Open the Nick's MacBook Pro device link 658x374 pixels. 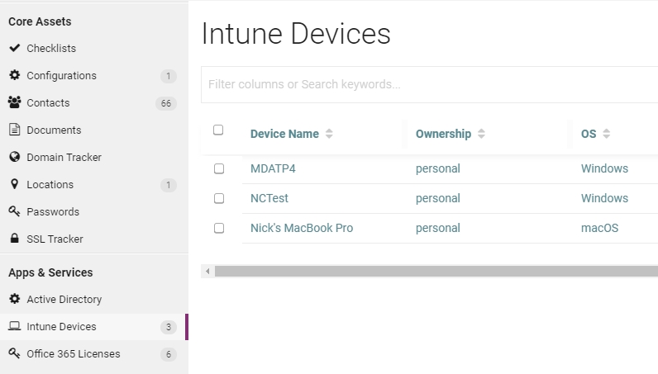coord(301,228)
